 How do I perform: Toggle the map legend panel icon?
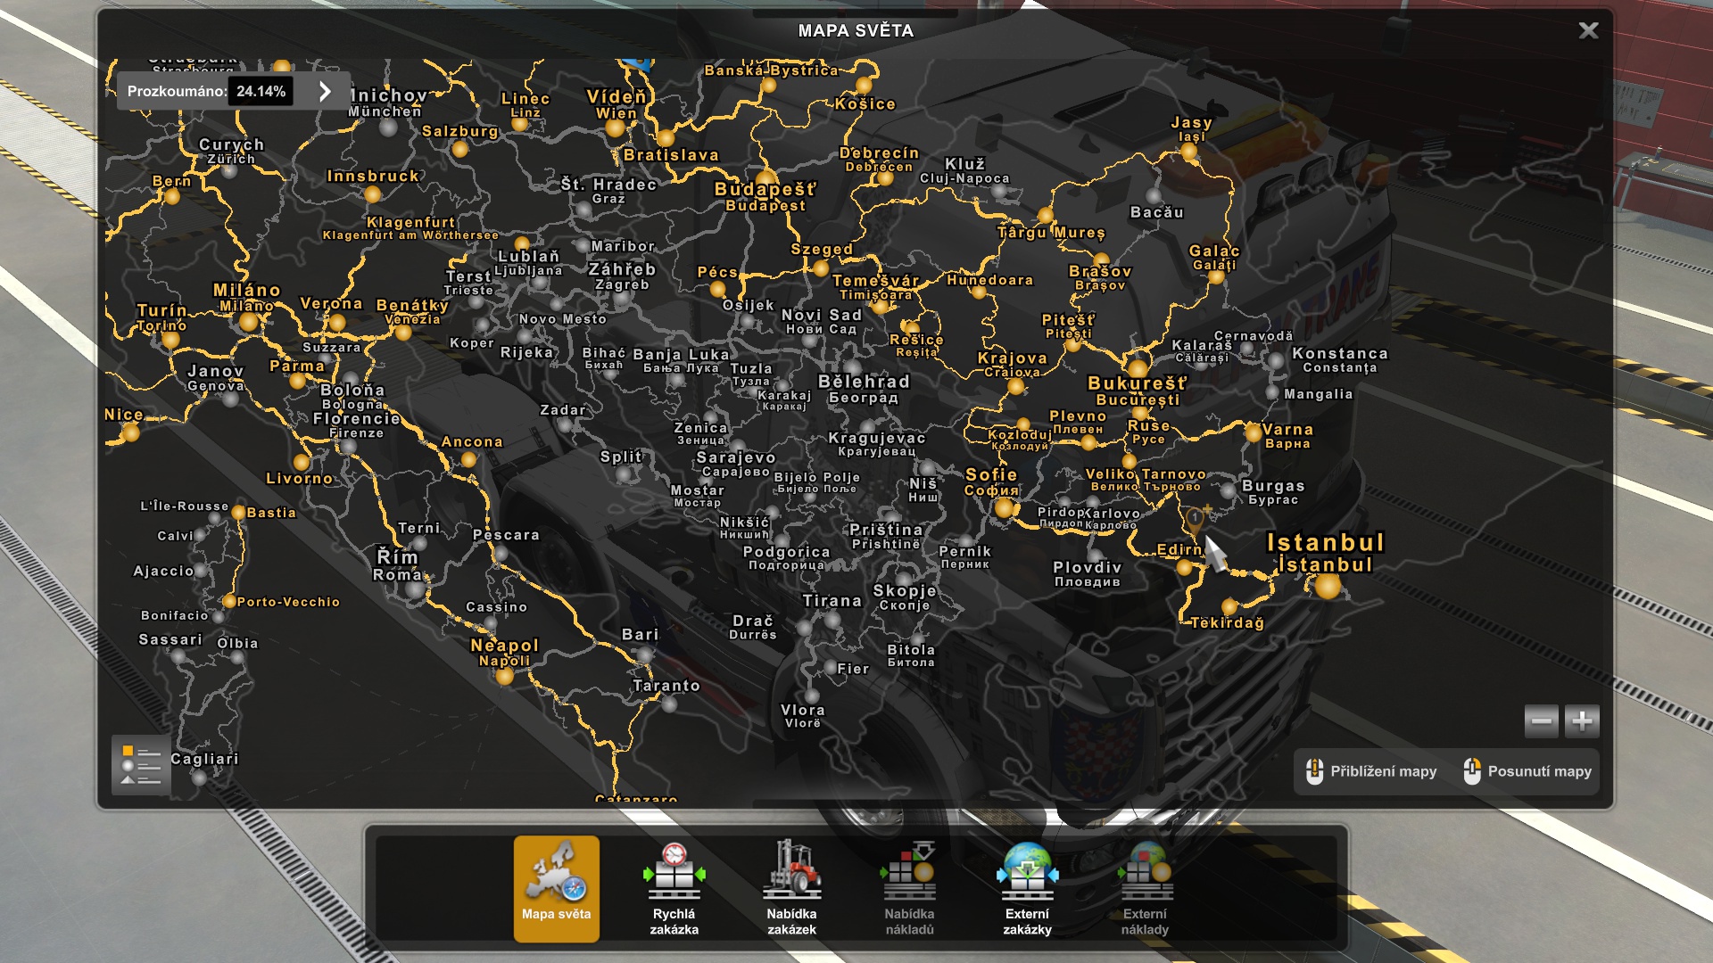pos(141,765)
